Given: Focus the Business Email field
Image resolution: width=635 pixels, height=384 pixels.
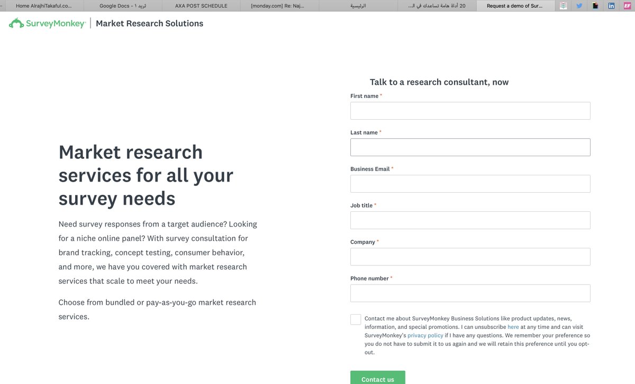Looking at the screenshot, I should point(470,184).
